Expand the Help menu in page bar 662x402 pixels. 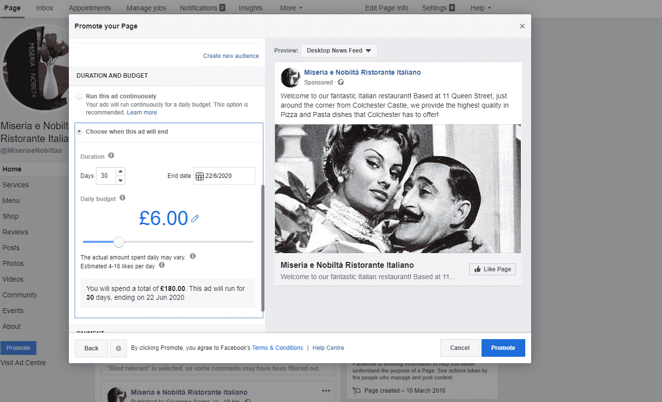pyautogui.click(x=481, y=8)
